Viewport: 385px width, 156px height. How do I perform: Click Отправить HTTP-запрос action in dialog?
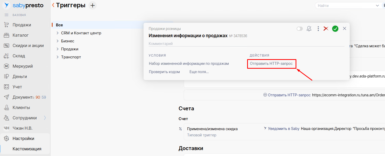coord(271,64)
